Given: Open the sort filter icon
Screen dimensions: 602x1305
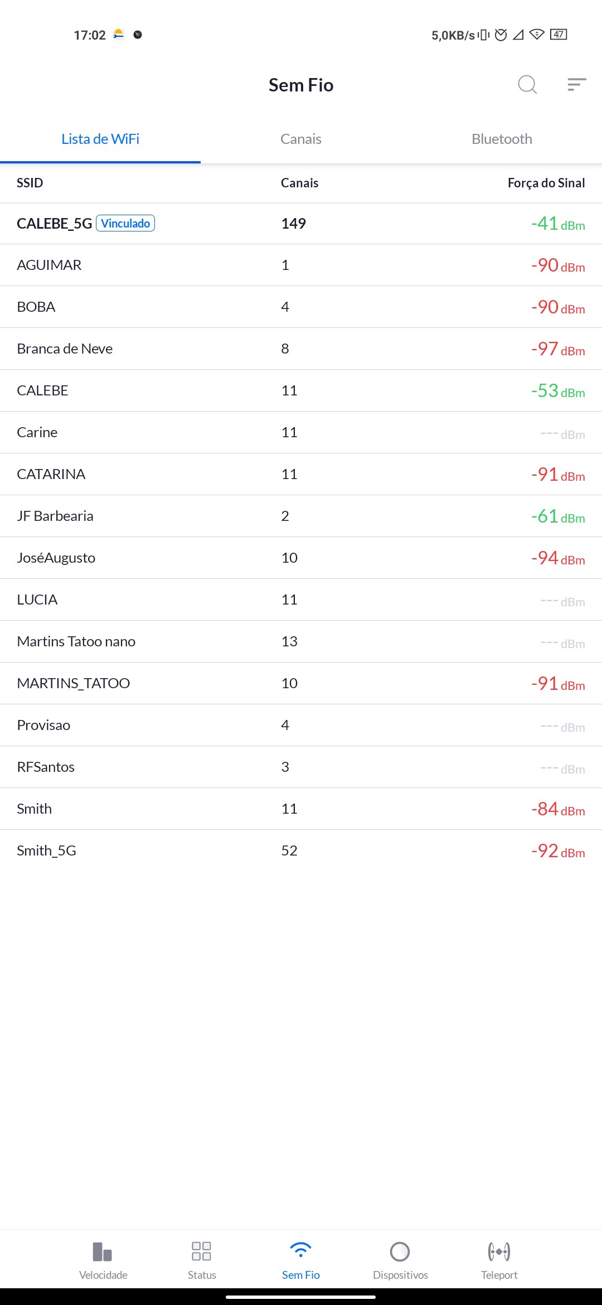Looking at the screenshot, I should click(x=576, y=85).
